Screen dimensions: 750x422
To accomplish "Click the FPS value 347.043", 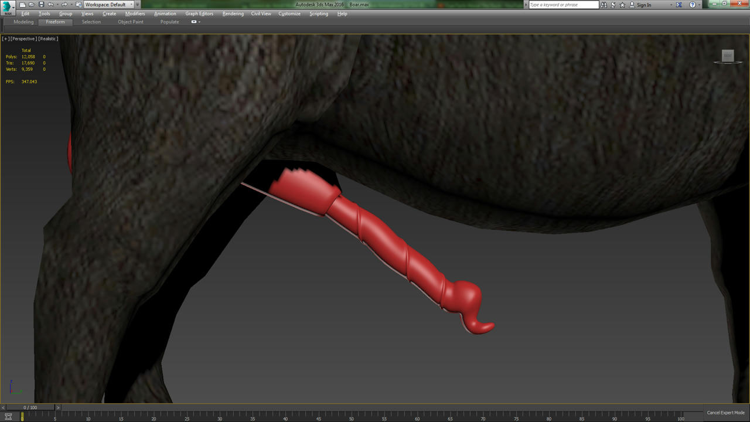I will 29,81.
